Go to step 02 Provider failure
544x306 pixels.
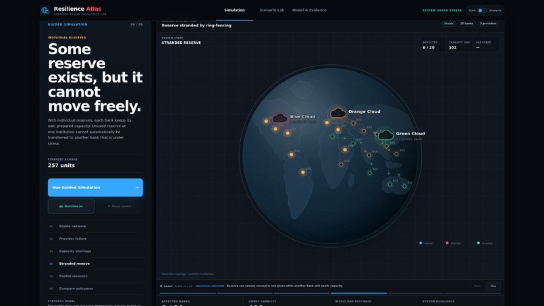click(x=95, y=239)
